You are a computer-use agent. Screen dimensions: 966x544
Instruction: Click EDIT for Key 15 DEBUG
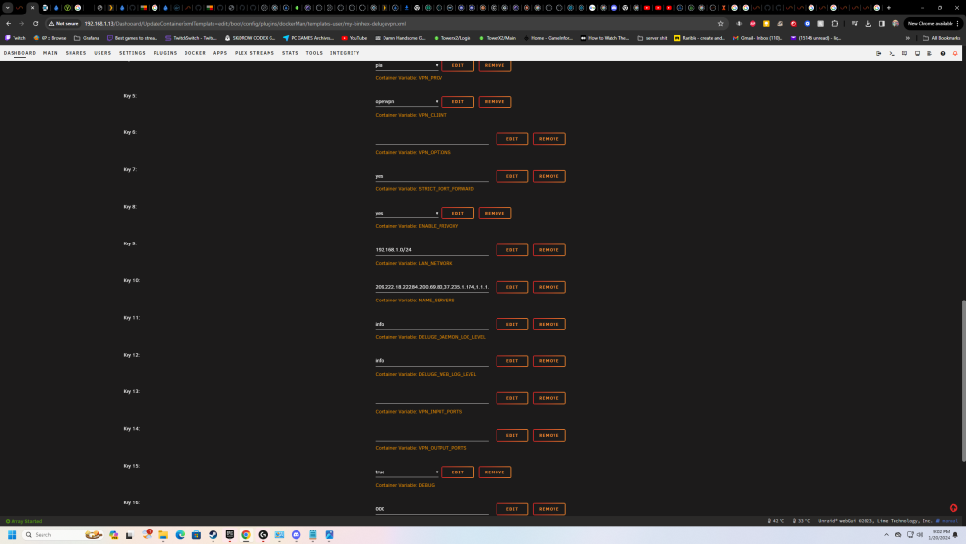[x=458, y=472]
